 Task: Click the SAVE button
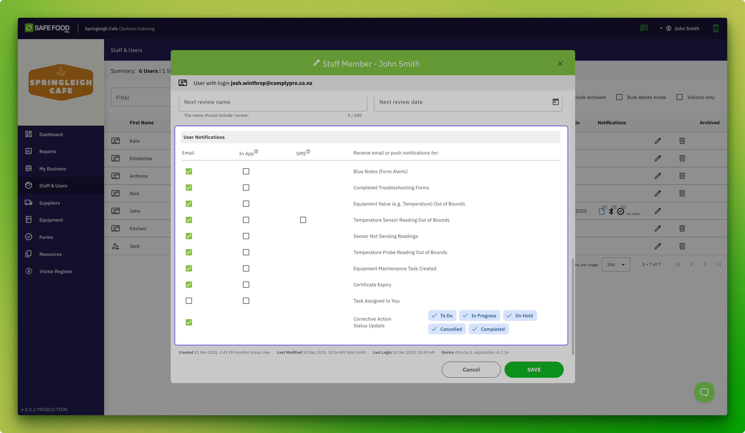[x=534, y=369]
